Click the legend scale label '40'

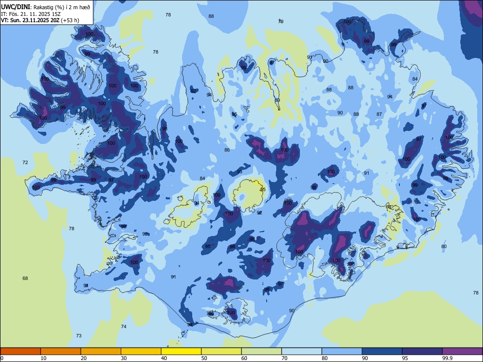[164, 358]
